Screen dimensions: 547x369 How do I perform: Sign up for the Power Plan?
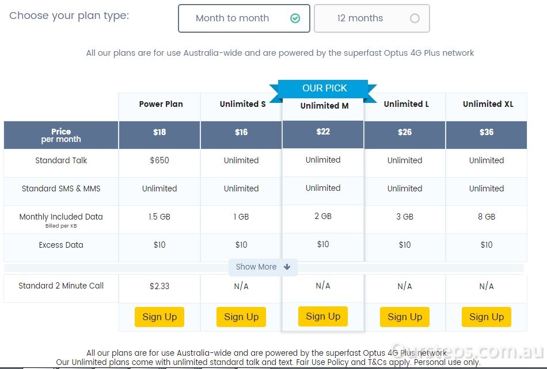(x=159, y=317)
